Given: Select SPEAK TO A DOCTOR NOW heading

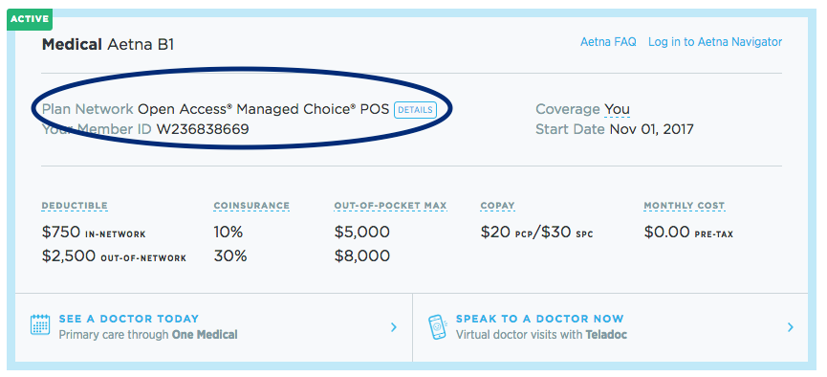Looking at the screenshot, I should [x=539, y=319].
